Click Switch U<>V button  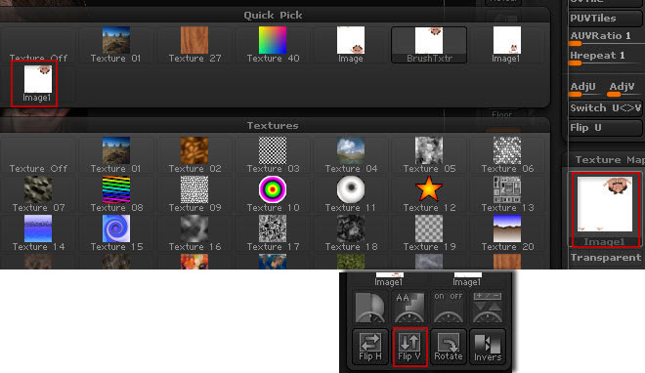[606, 108]
